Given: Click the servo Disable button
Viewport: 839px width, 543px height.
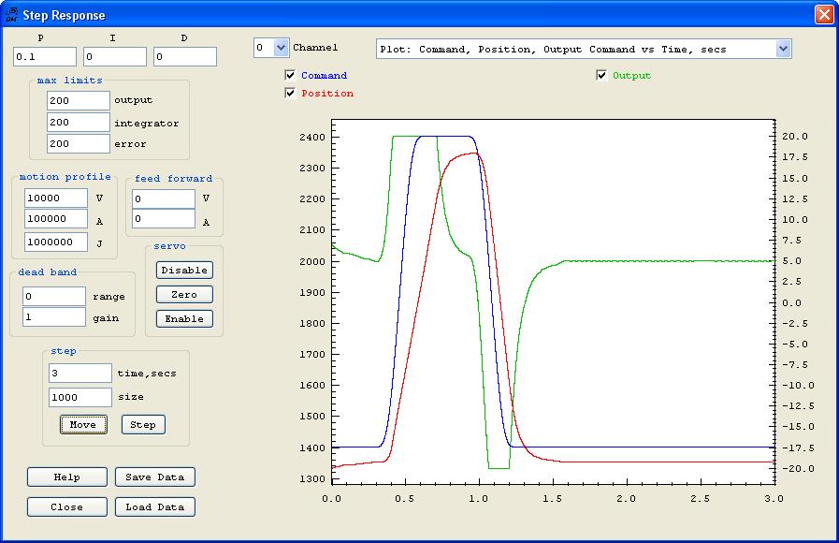Looking at the screenshot, I should (x=184, y=270).
